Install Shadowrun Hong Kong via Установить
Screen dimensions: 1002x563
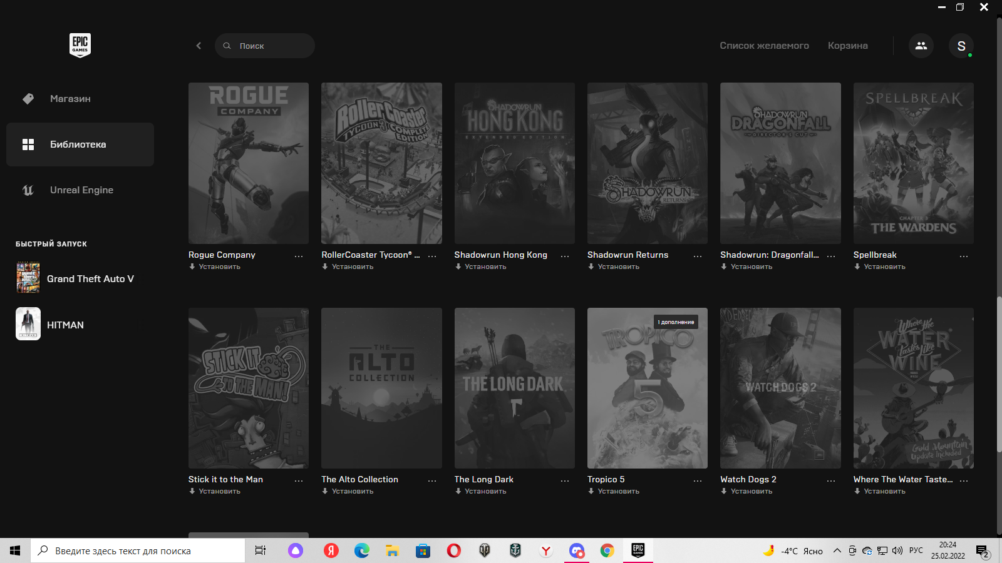pos(480,267)
